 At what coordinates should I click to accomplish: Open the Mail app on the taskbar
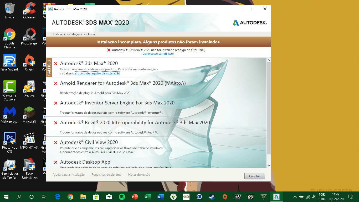pyautogui.click(x=109, y=196)
